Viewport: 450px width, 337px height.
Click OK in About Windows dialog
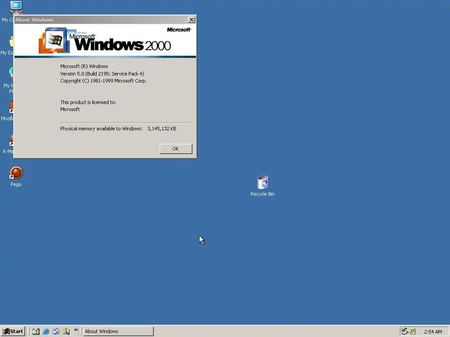click(176, 149)
